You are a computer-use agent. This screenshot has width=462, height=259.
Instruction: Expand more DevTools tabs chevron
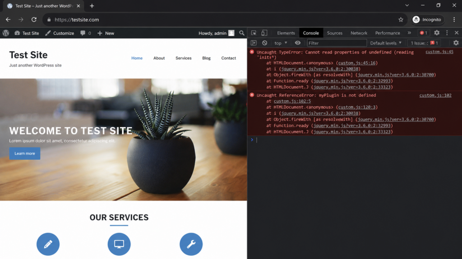pyautogui.click(x=409, y=33)
